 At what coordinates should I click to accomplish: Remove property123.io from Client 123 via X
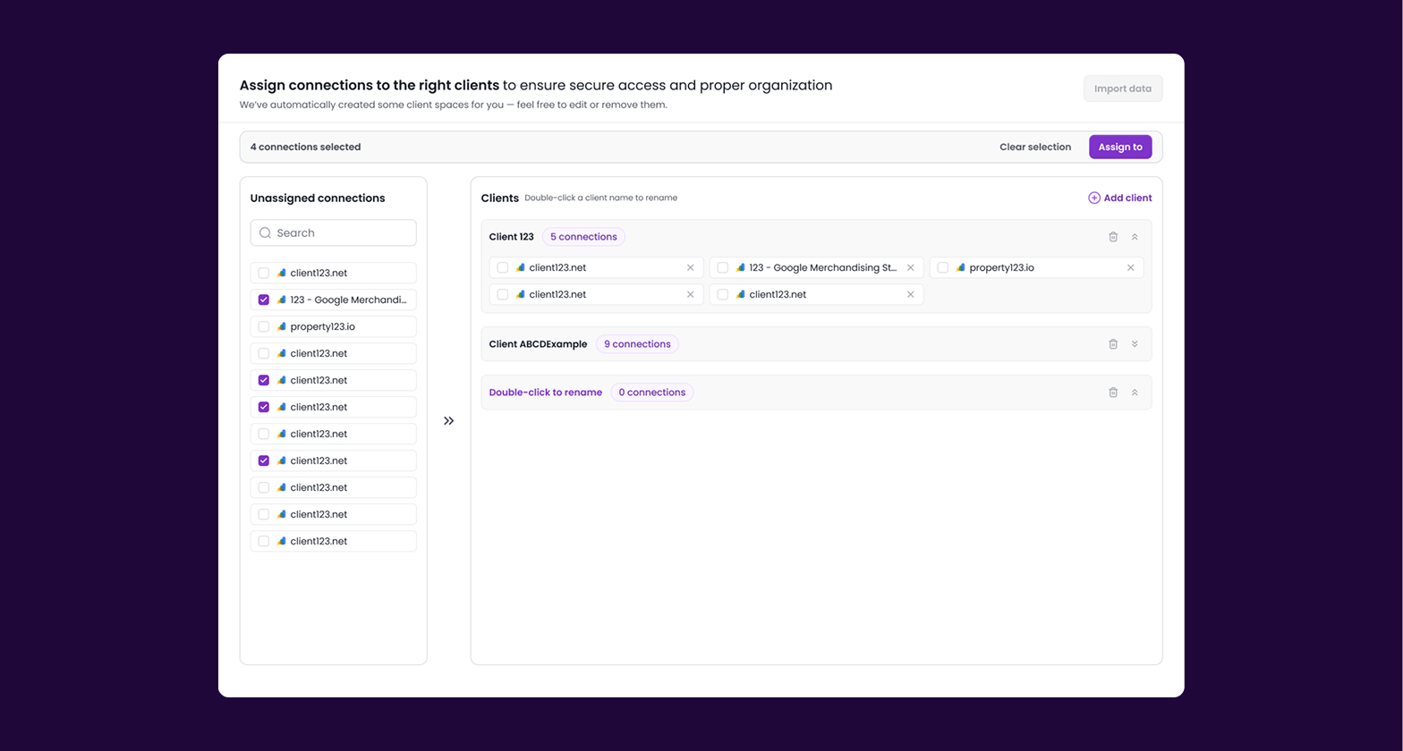[x=1130, y=267]
